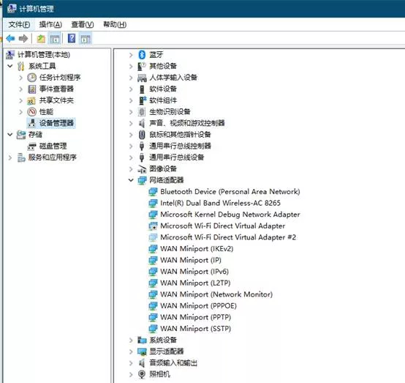Click the Bluetooth (蓝牙) category icon
Screen dimensions: 405x383
pos(142,55)
